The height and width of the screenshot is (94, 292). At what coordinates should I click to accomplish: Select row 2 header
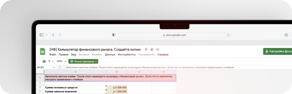(40, 84)
